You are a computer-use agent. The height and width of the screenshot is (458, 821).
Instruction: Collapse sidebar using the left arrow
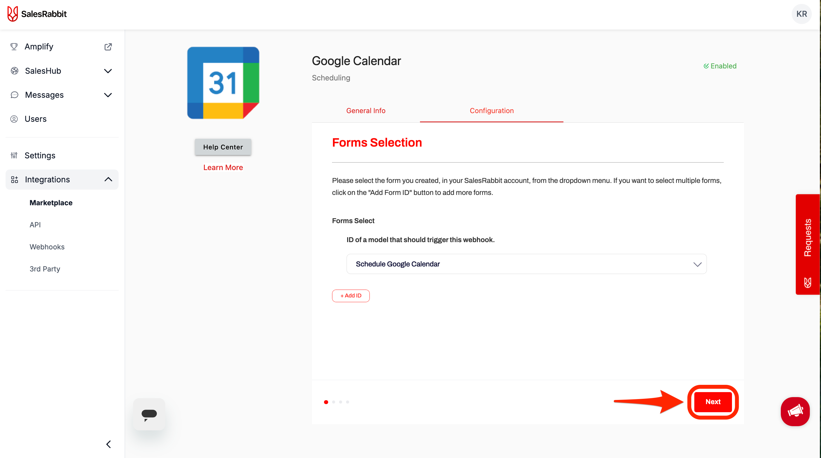point(108,444)
